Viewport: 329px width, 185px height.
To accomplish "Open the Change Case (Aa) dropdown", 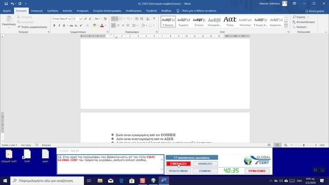I will [97, 19].
